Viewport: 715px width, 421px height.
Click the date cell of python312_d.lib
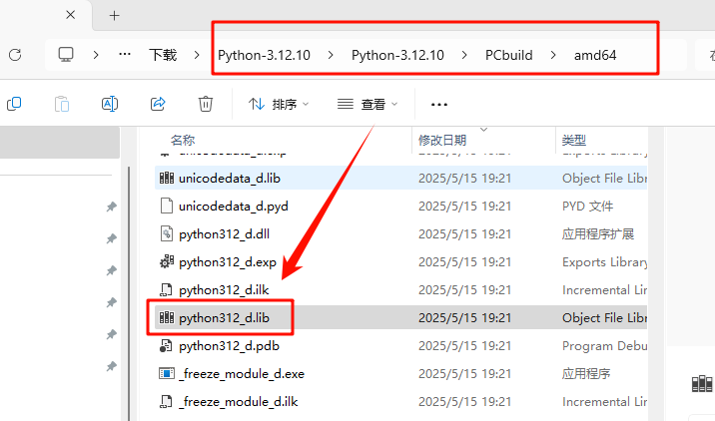[464, 317]
